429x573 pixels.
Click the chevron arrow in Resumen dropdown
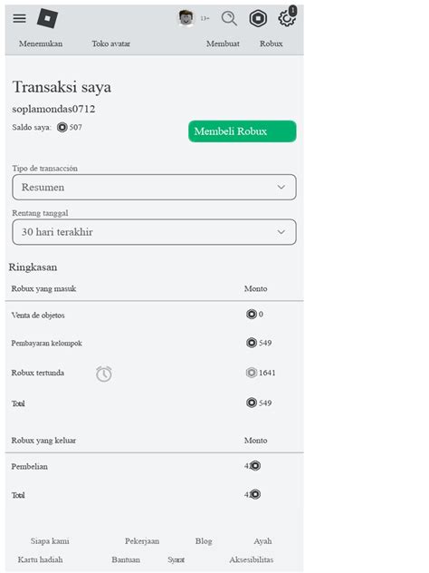point(281,187)
